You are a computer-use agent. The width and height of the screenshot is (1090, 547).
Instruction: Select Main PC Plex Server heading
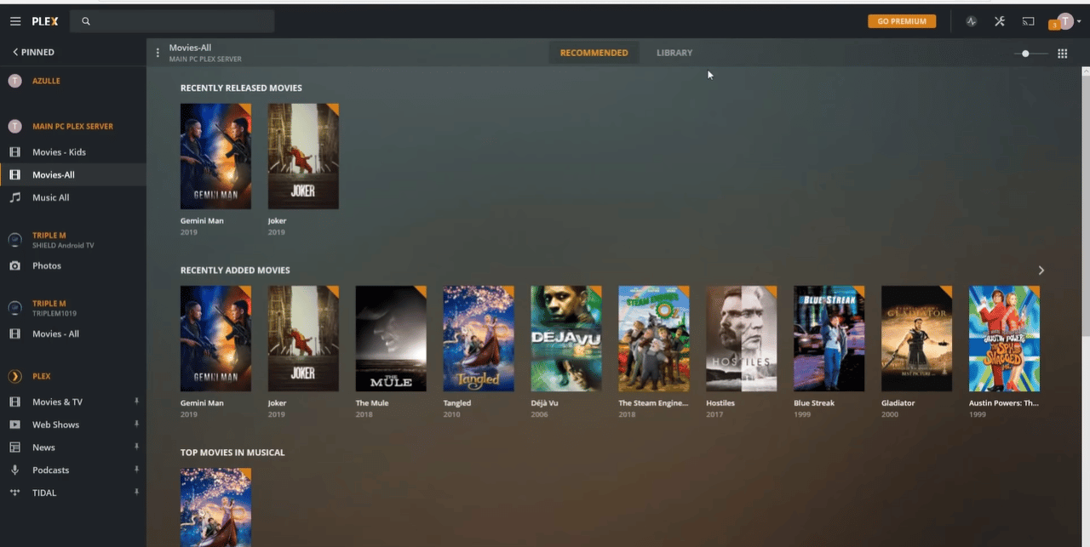coord(72,126)
